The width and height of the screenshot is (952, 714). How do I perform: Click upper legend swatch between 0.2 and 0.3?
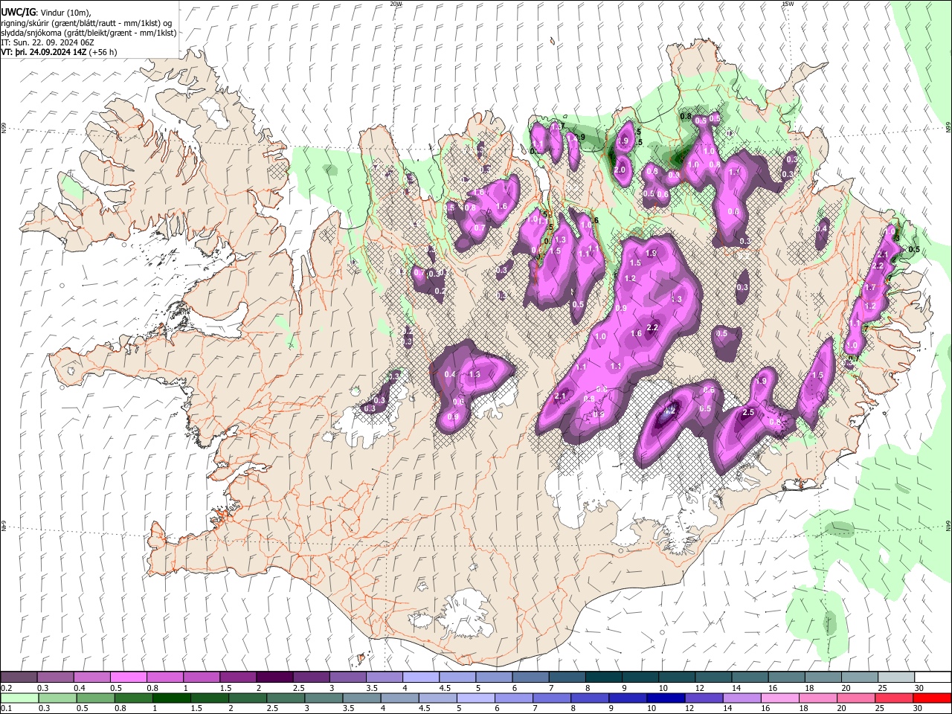point(19,678)
